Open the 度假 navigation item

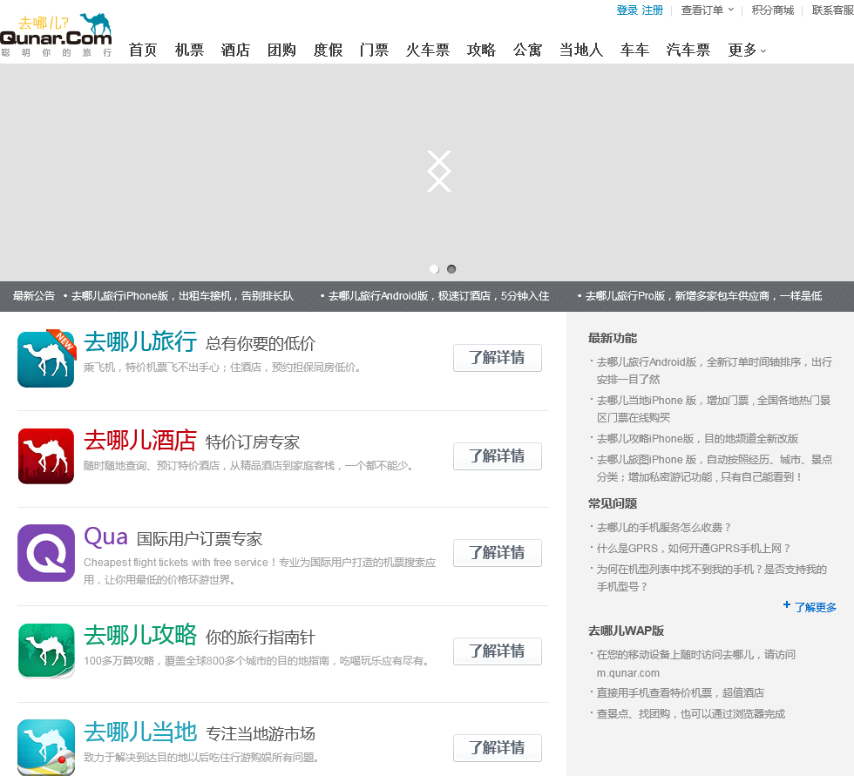coord(328,50)
